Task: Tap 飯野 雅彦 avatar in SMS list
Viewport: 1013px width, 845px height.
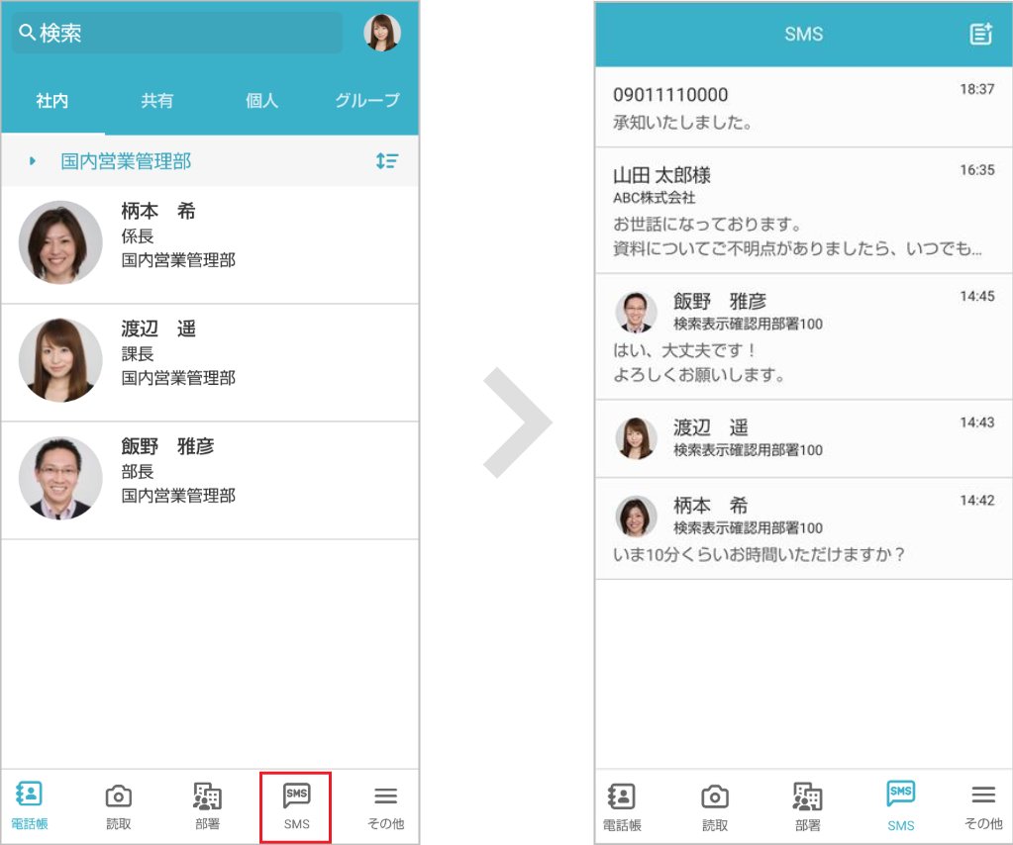Action: click(636, 312)
